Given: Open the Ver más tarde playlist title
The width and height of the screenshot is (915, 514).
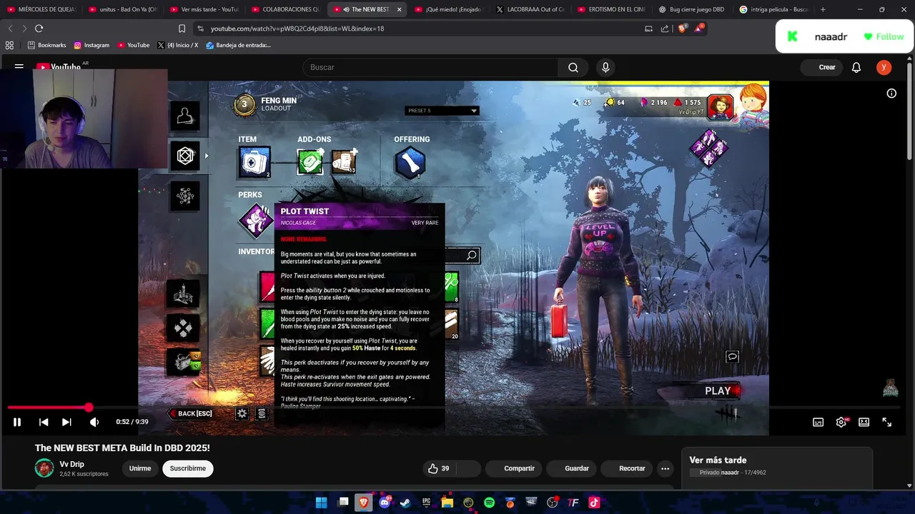Looking at the screenshot, I should click(718, 460).
